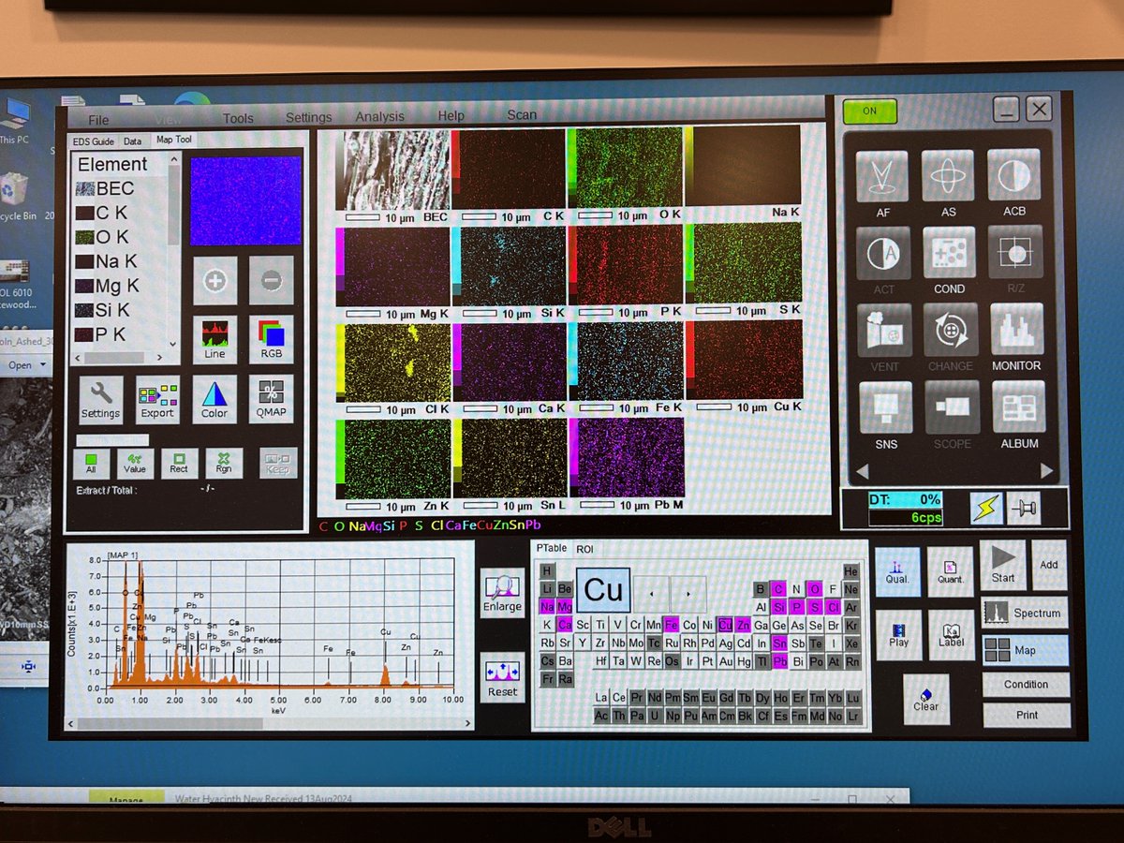Click the Condition button
1124x843 pixels.
point(1026,684)
